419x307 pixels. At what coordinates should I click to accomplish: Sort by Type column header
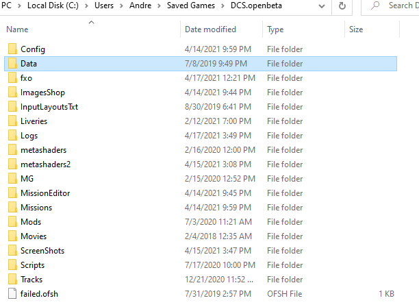(x=275, y=29)
